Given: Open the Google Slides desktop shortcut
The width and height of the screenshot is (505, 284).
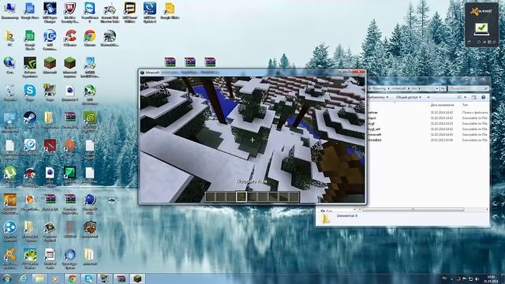Looking at the screenshot, I should coord(170,11).
